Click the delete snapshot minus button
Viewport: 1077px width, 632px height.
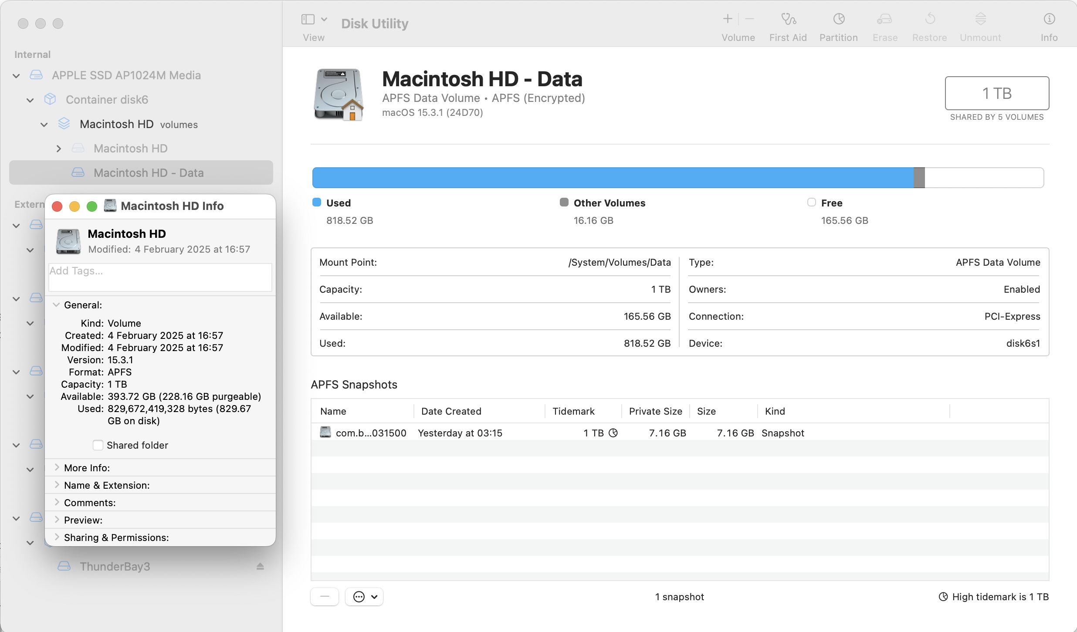tap(325, 597)
